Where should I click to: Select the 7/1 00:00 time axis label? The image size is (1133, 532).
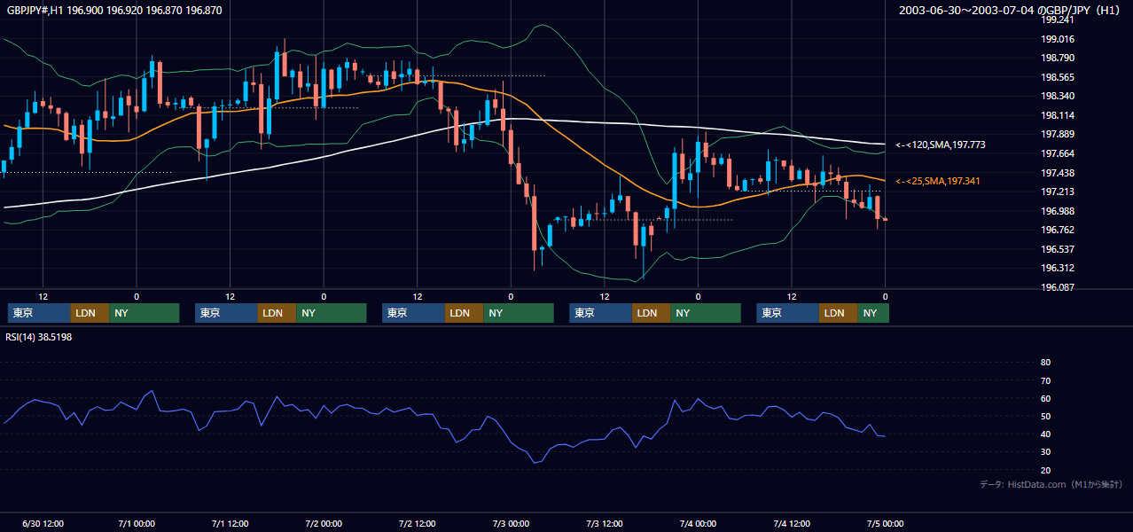point(137,523)
